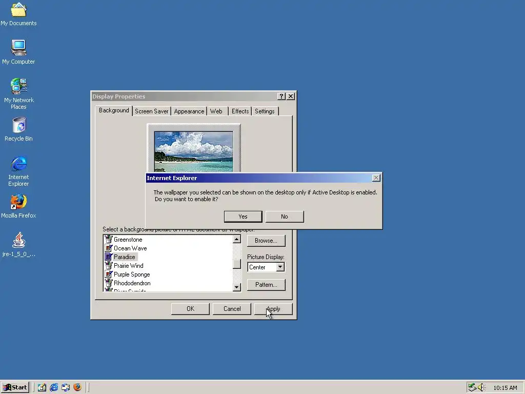Click the network tray icon
Image resolution: width=525 pixels, height=394 pixels.
[x=472, y=387]
